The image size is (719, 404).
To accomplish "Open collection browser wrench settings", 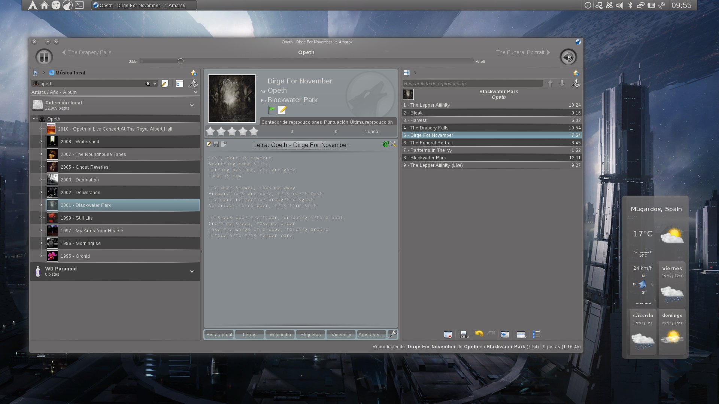I will coord(193,84).
